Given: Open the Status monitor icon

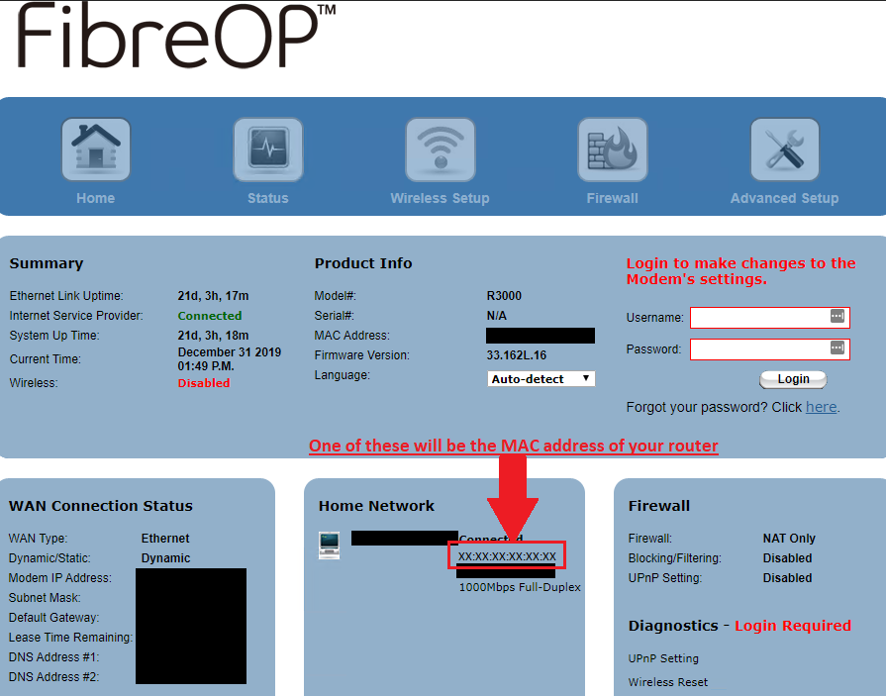Looking at the screenshot, I should point(268,149).
